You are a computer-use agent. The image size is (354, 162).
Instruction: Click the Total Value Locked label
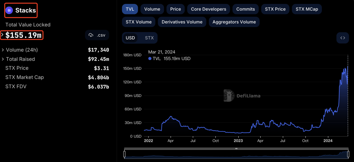click(x=28, y=25)
